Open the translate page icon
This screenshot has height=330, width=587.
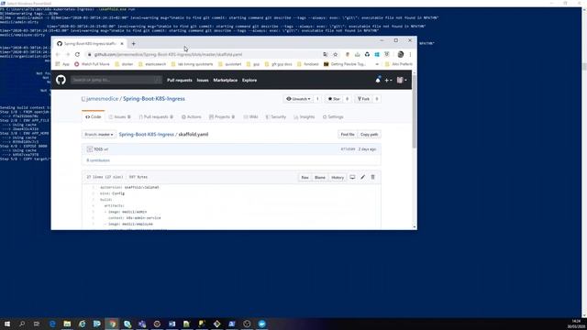[x=326, y=54]
